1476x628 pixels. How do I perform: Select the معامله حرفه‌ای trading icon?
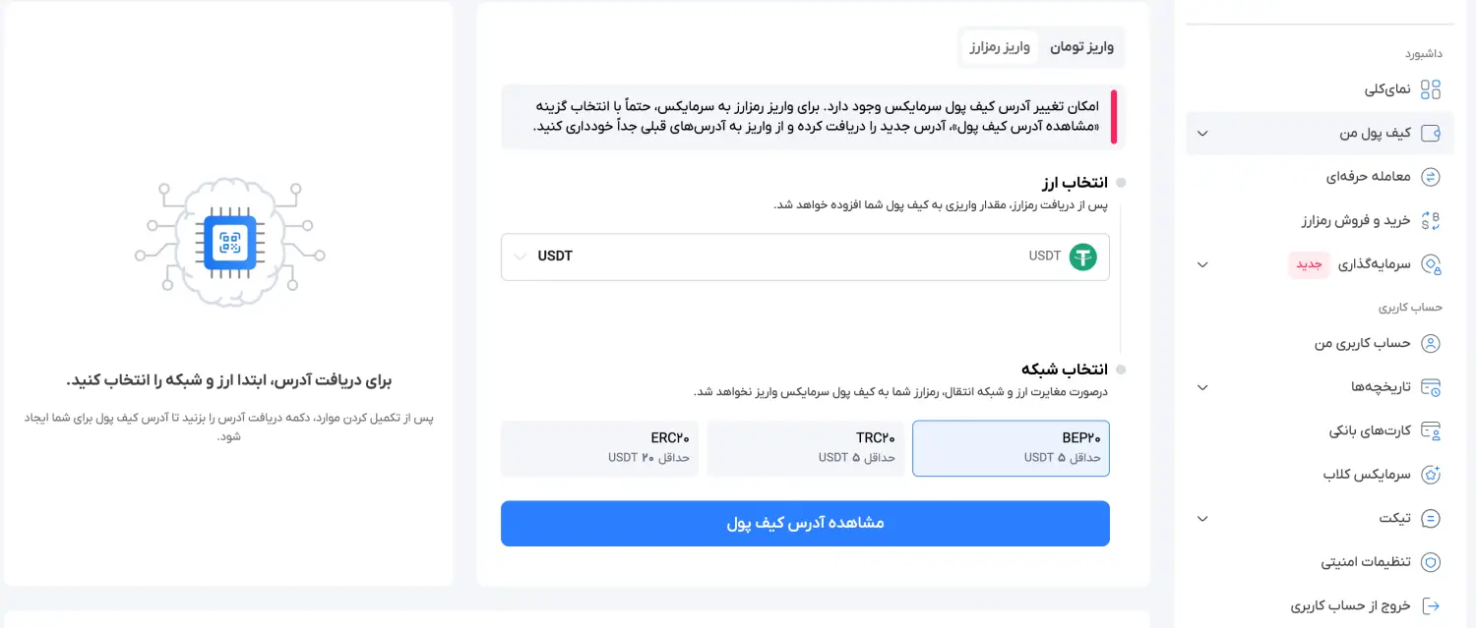pyautogui.click(x=1433, y=177)
